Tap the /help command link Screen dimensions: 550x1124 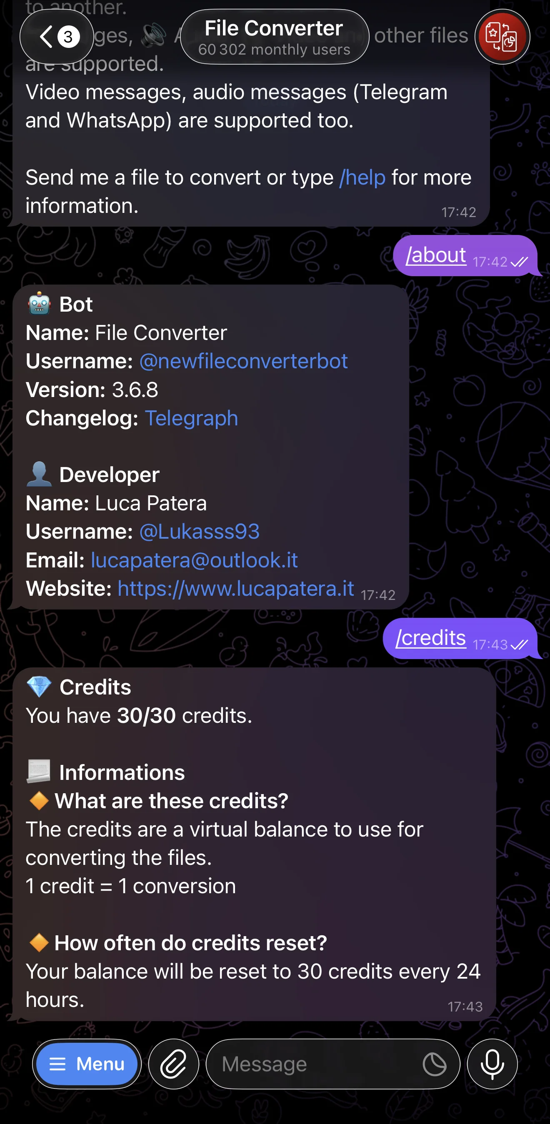click(x=362, y=177)
